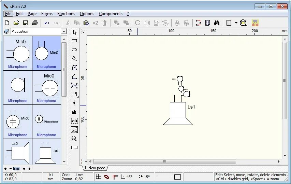Screen dimensions: 291x184
Task: Select the line drawing tool
Action: [74, 76]
